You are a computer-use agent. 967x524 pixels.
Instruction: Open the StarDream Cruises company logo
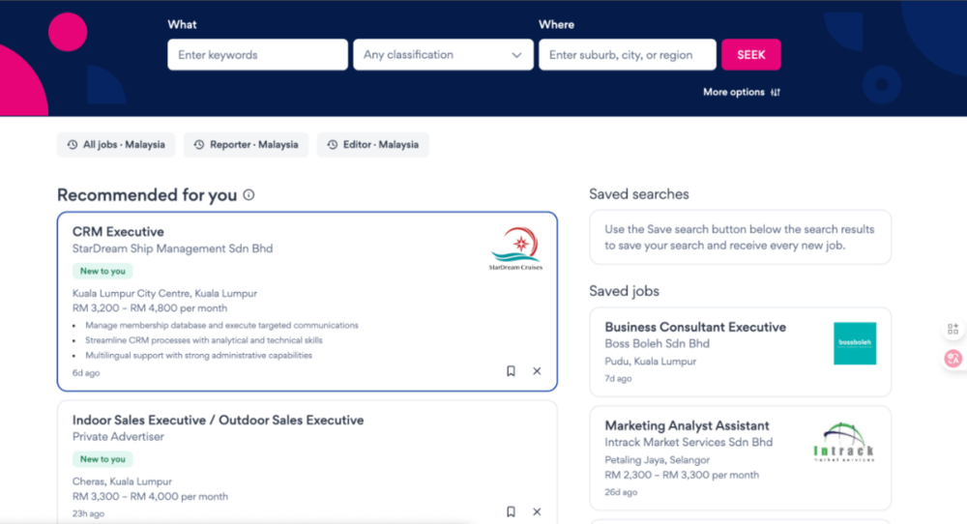pyautogui.click(x=515, y=249)
